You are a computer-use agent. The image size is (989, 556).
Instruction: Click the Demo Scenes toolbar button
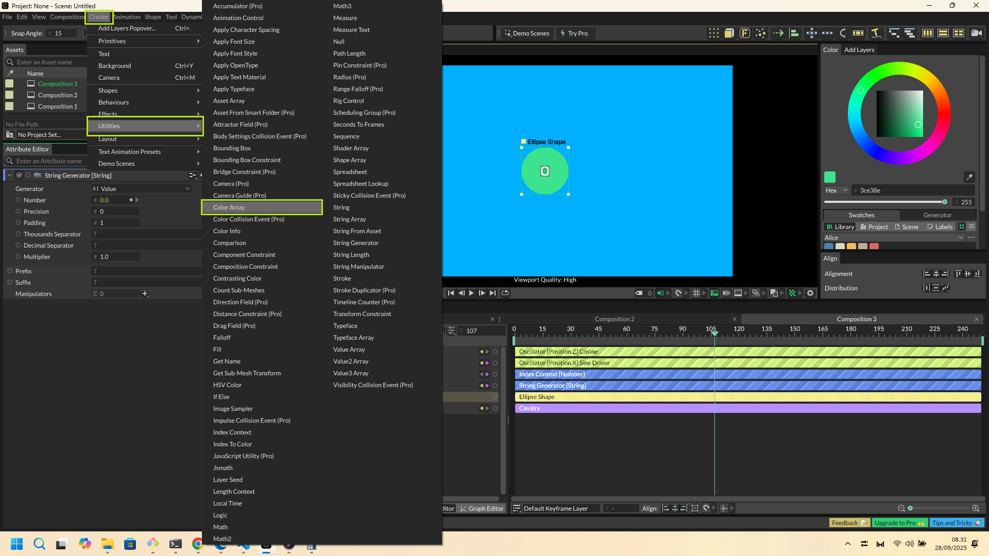point(527,33)
